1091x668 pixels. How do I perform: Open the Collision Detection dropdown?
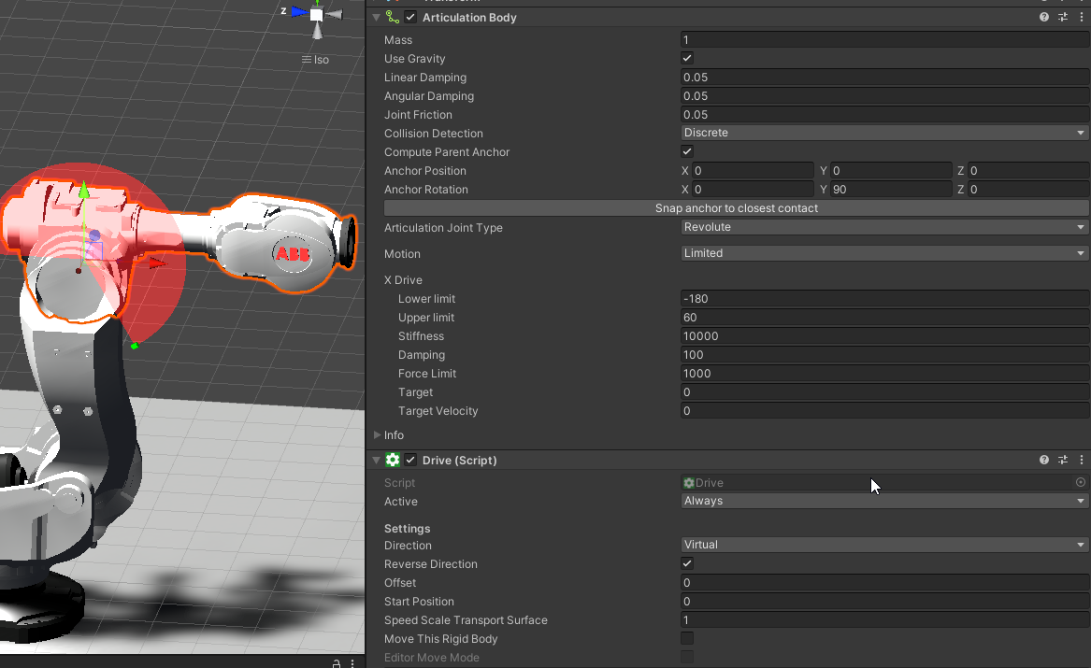point(884,133)
